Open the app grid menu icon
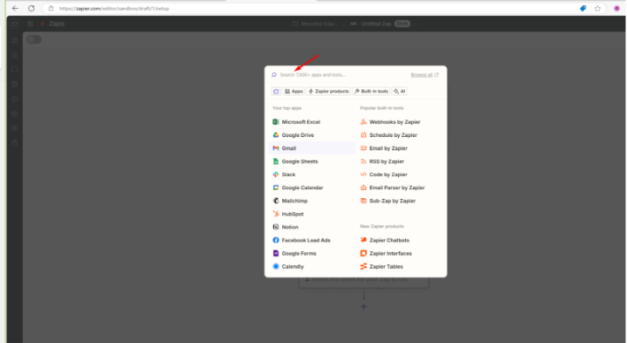The image size is (627, 343). pos(30,24)
